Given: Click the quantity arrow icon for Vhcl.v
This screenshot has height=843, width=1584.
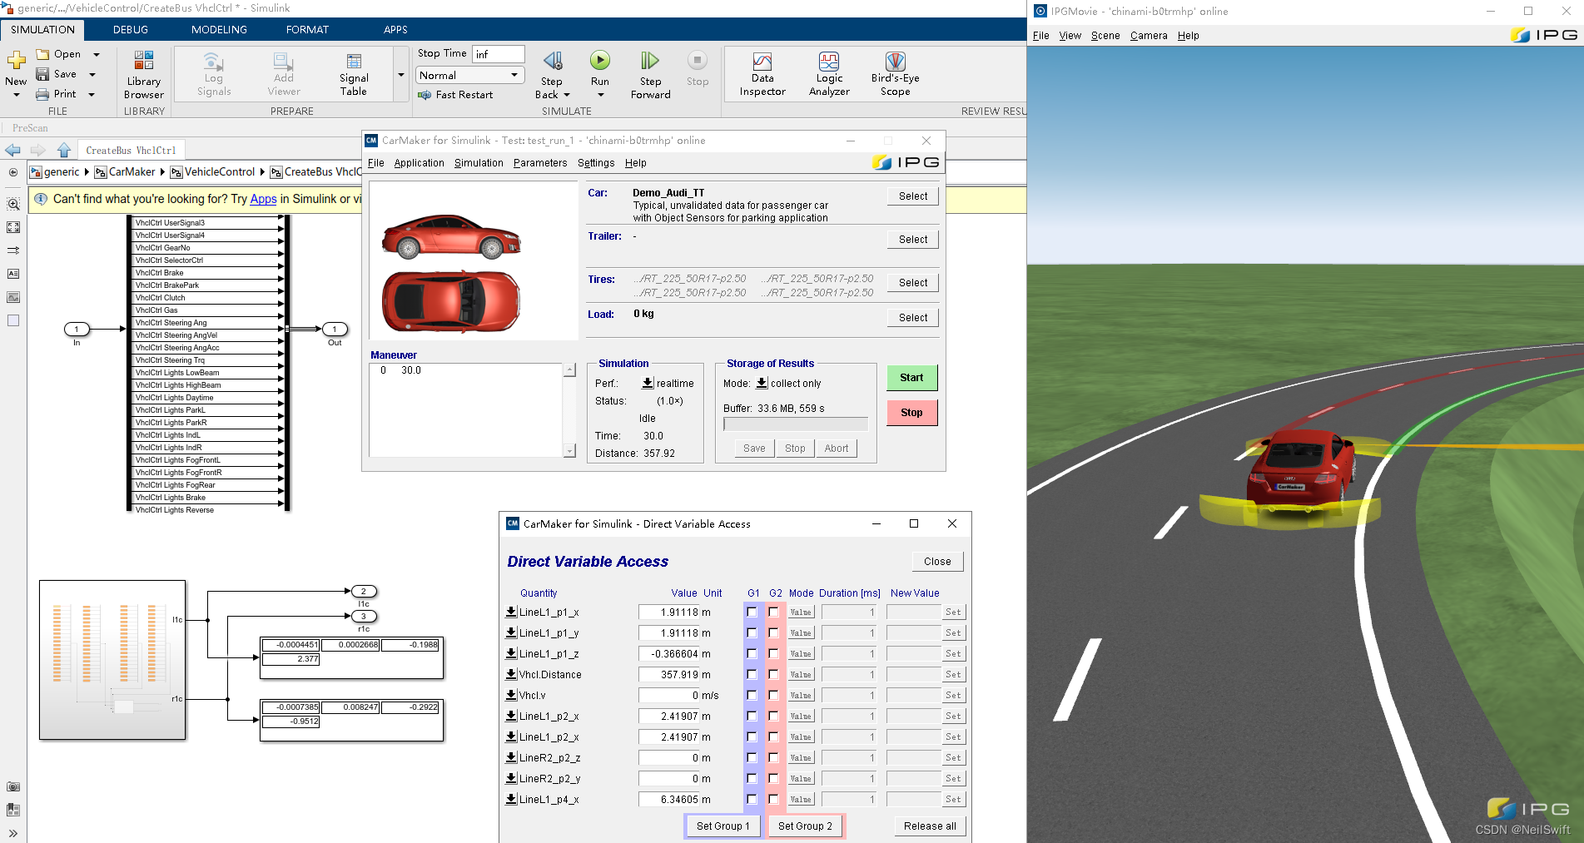Looking at the screenshot, I should [511, 695].
